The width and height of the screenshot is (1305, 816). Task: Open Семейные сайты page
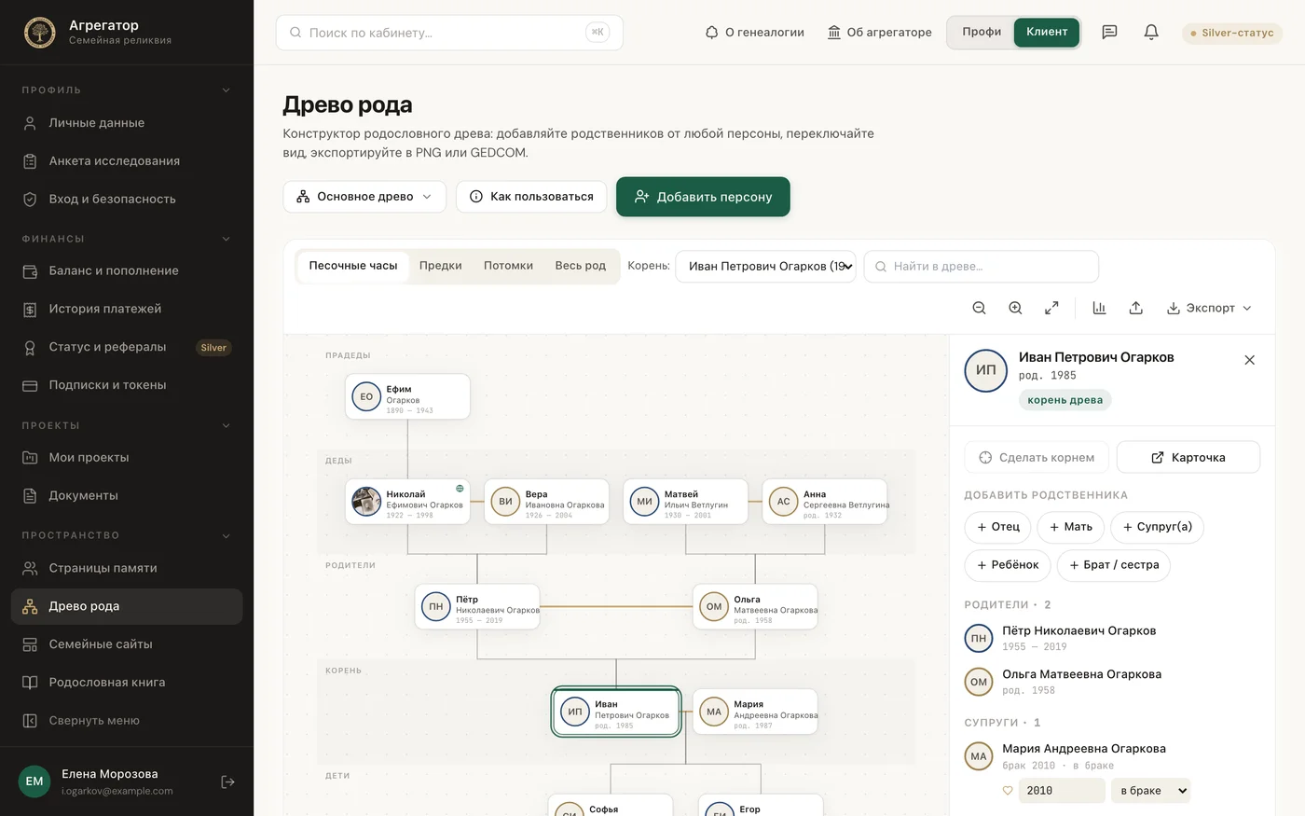click(x=127, y=643)
